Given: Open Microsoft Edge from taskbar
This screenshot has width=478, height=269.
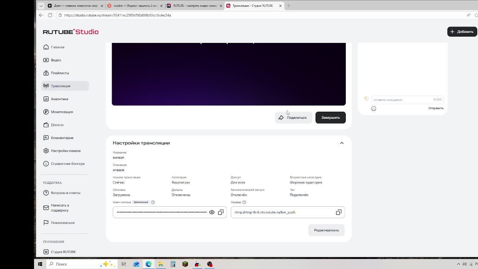Looking at the screenshot, I should (x=149, y=264).
